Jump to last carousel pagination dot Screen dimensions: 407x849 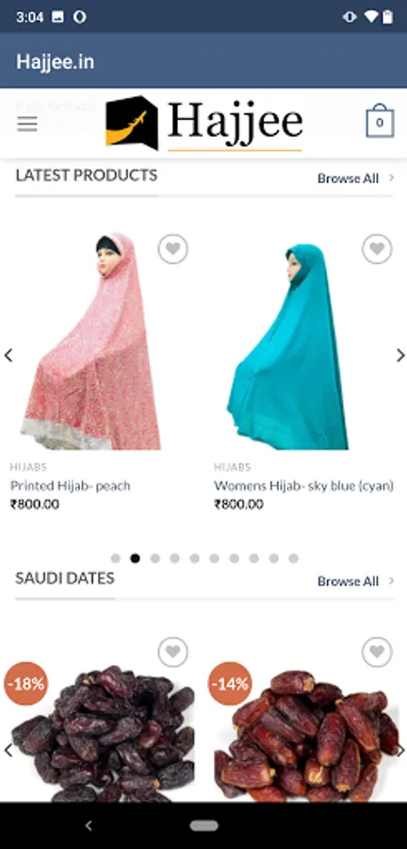293,558
